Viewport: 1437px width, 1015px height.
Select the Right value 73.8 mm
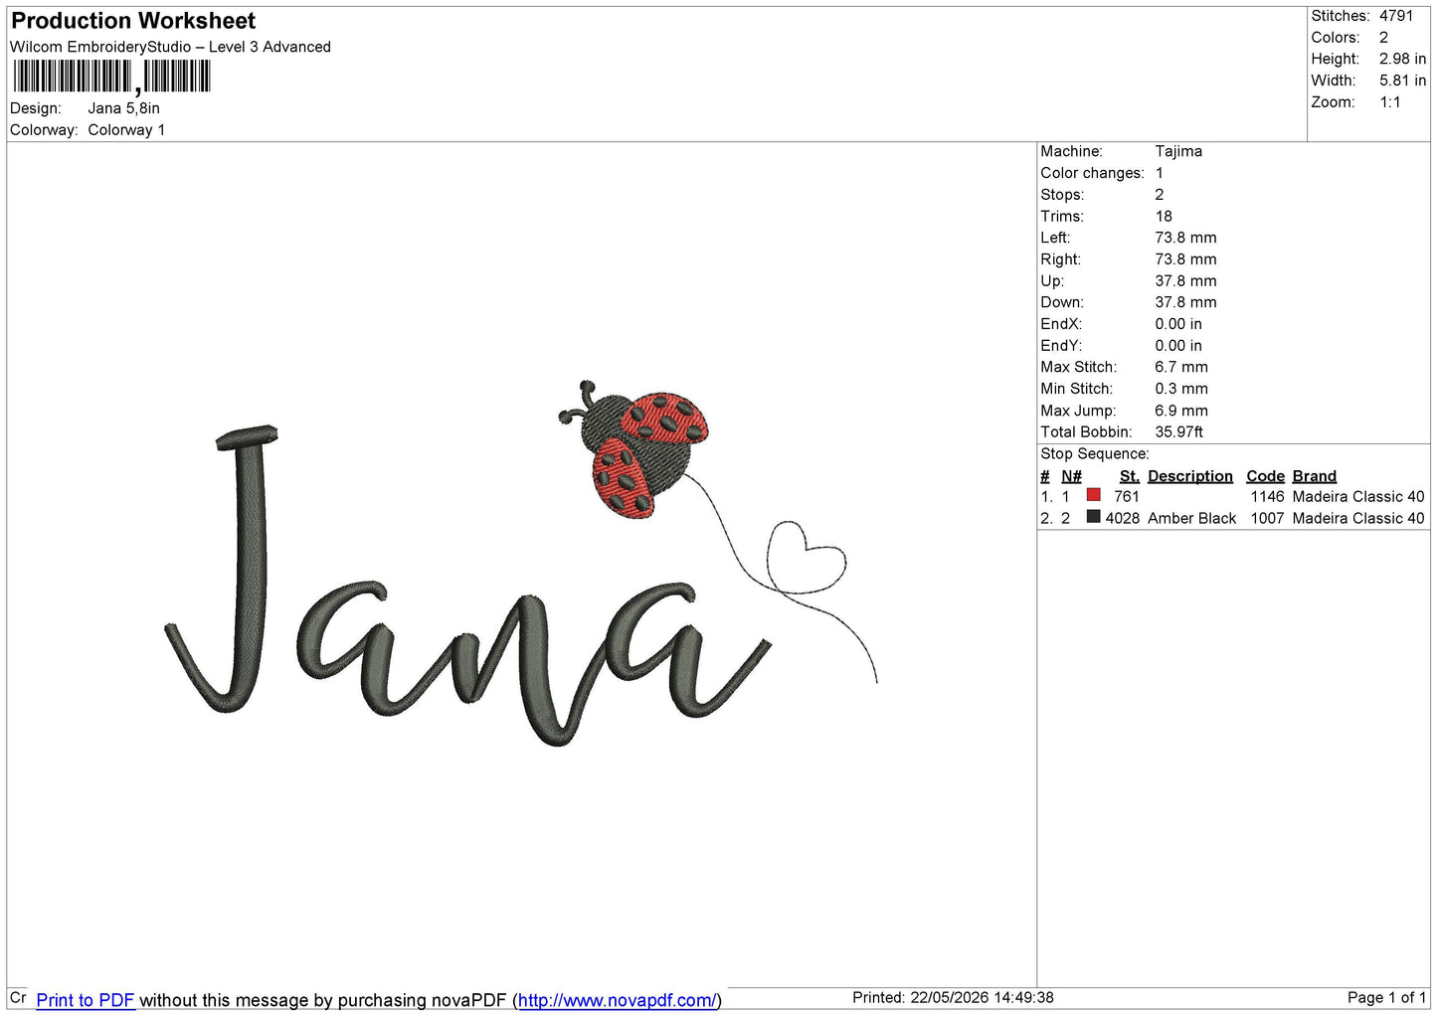[1185, 259]
